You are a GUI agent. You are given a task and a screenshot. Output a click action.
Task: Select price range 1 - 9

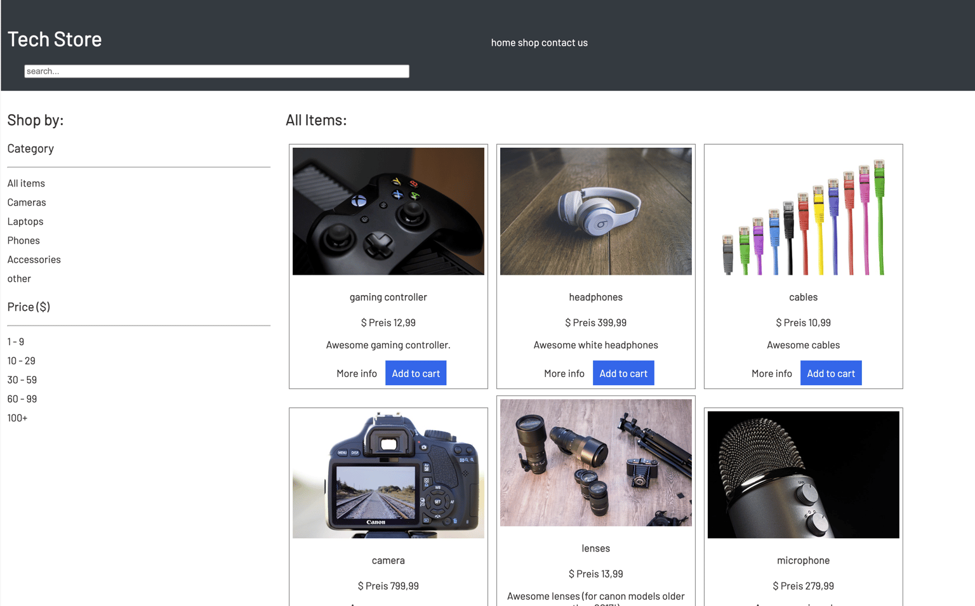(16, 342)
